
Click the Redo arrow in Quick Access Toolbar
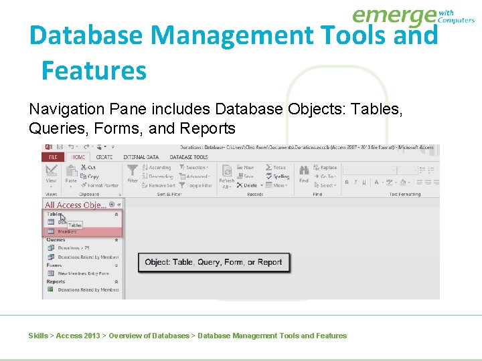click(86, 147)
